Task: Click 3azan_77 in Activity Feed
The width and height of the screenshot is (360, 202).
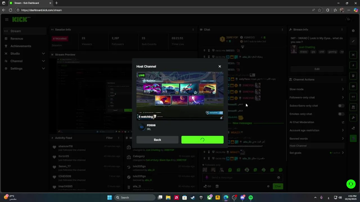Action: (64, 166)
